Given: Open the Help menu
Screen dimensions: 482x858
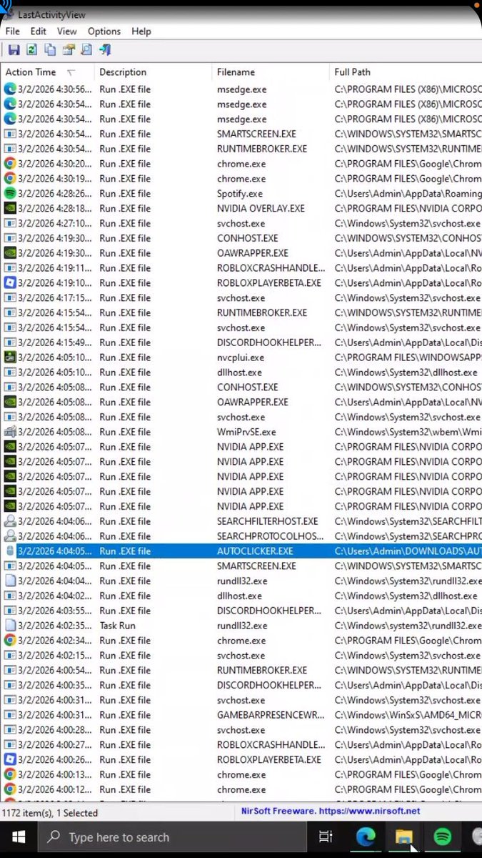Looking at the screenshot, I should pos(141,31).
